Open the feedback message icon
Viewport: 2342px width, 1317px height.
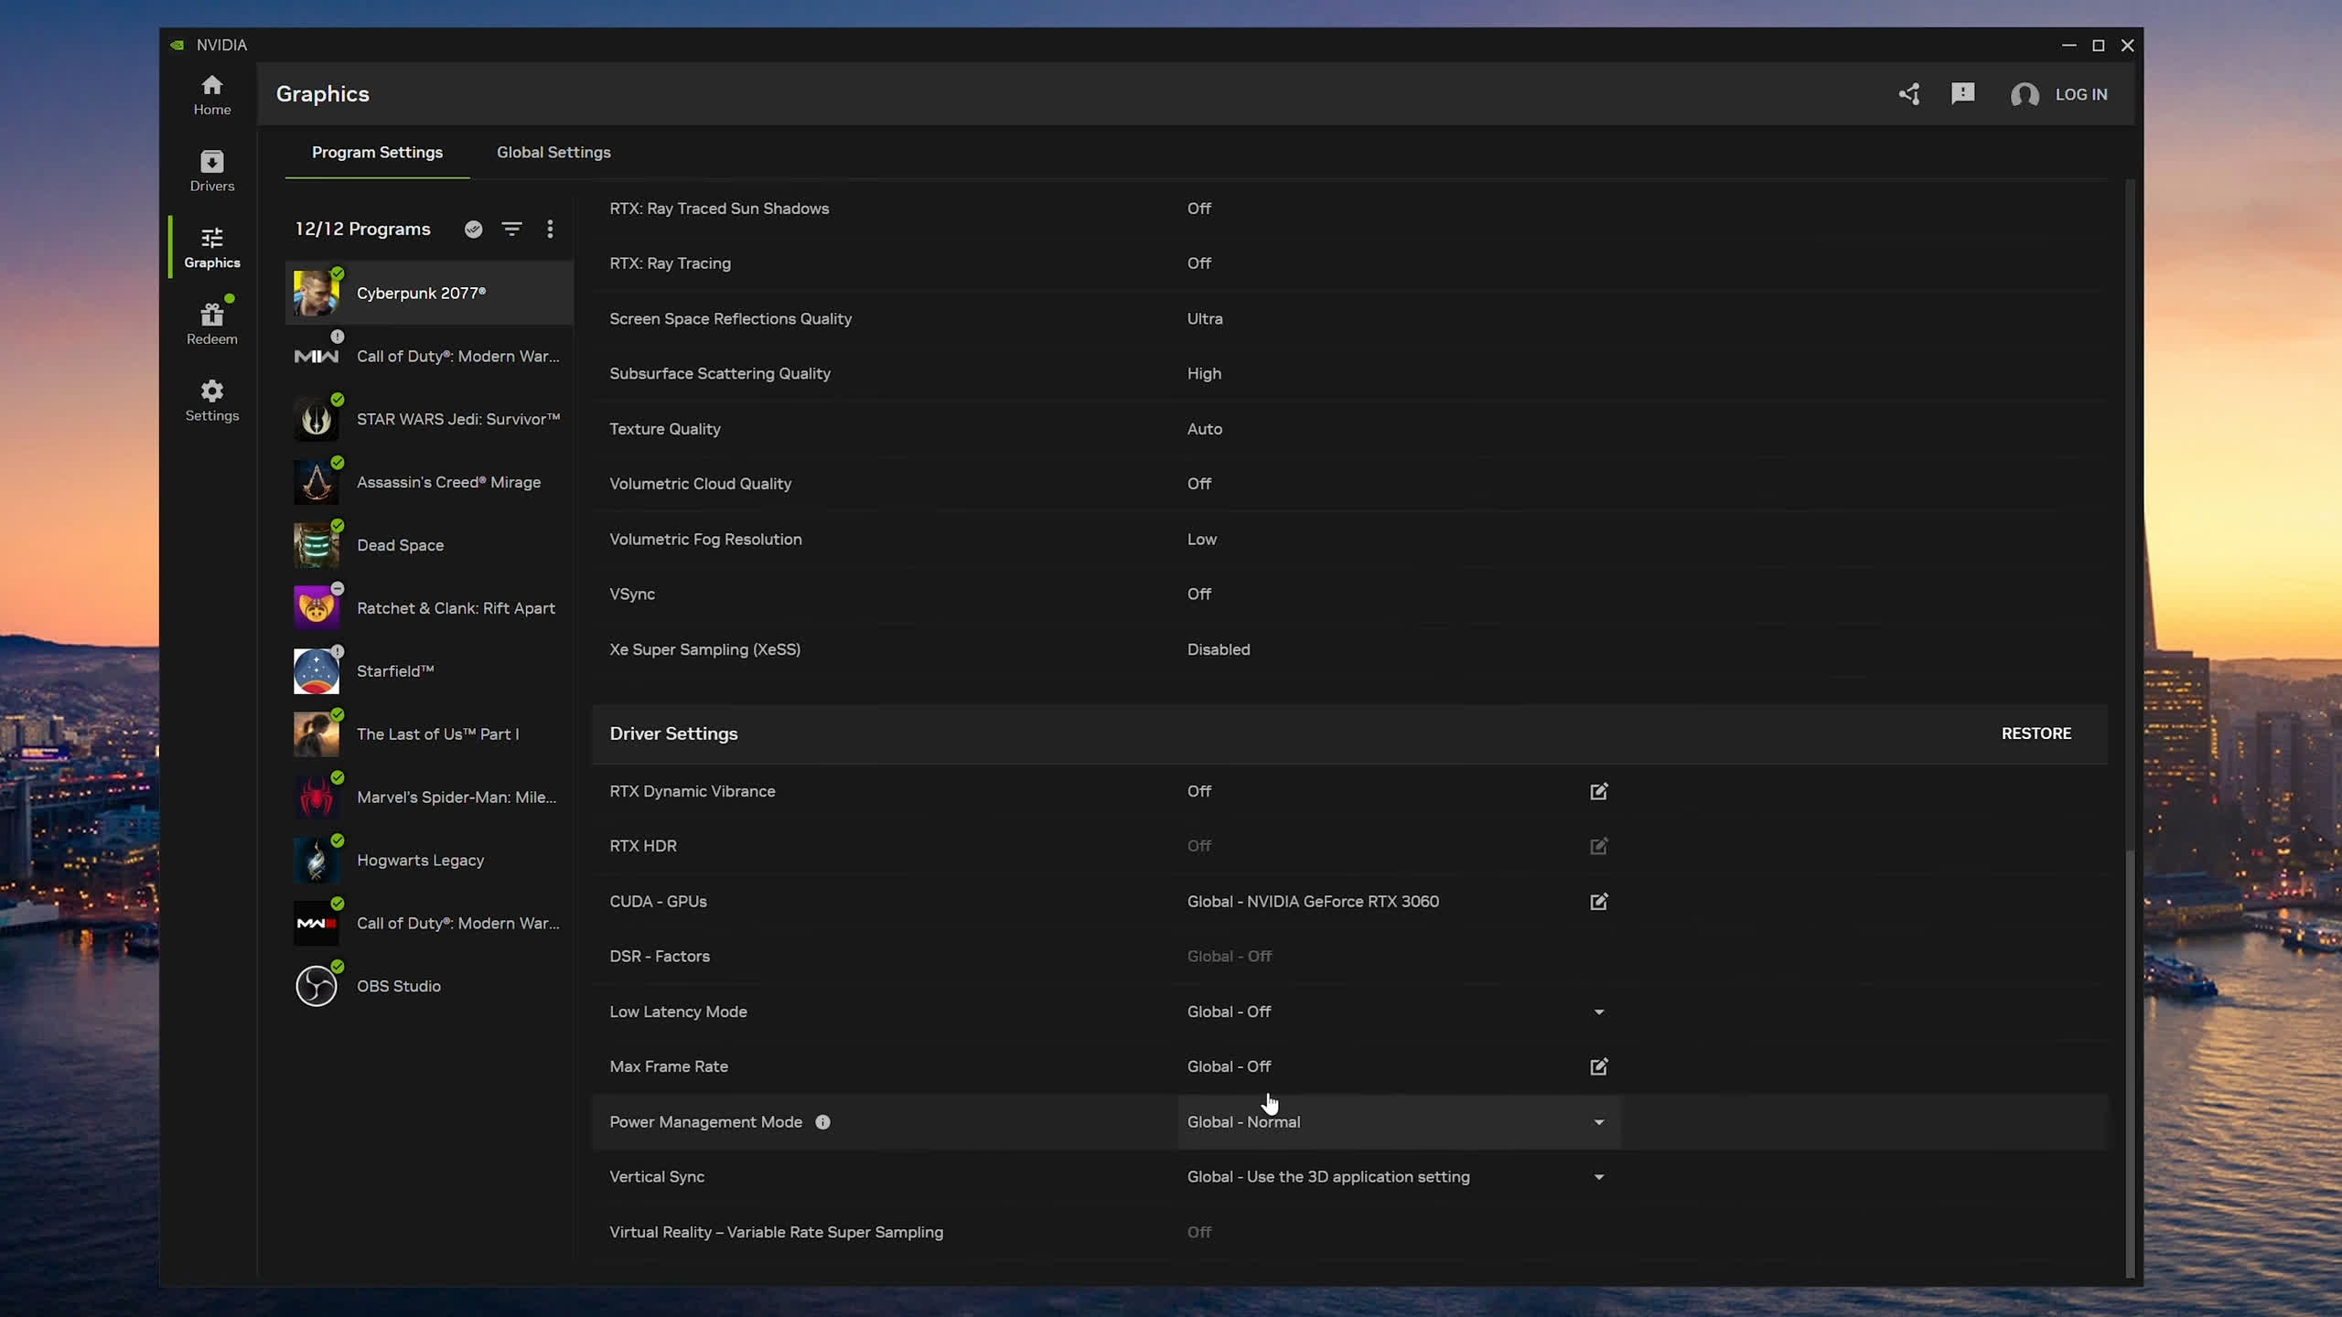point(1962,94)
